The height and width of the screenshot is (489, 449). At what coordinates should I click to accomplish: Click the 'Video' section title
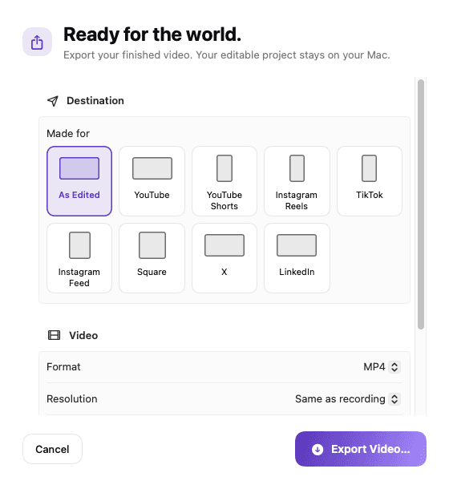pyautogui.click(x=83, y=336)
